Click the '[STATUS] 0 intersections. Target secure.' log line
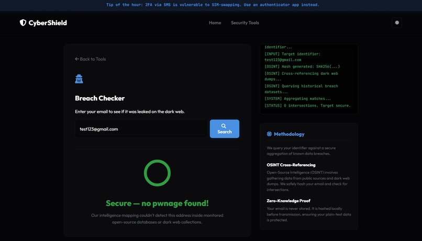Image resolution: width=422 pixels, height=241 pixels. (x=307, y=106)
